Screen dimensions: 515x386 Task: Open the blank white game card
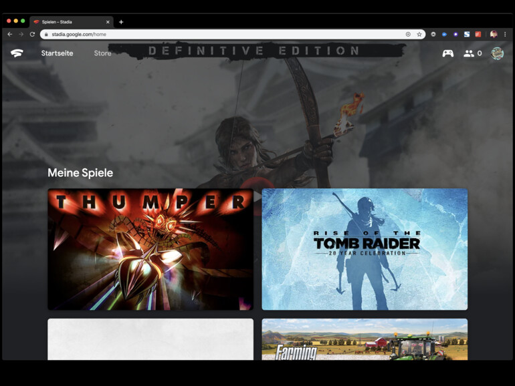[150, 339]
